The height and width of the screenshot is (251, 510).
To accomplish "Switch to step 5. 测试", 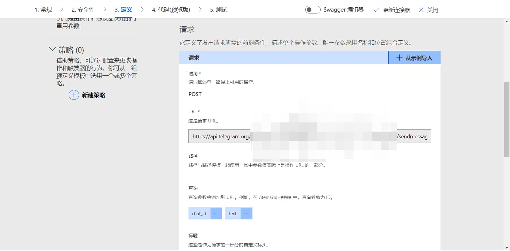I will (x=219, y=10).
